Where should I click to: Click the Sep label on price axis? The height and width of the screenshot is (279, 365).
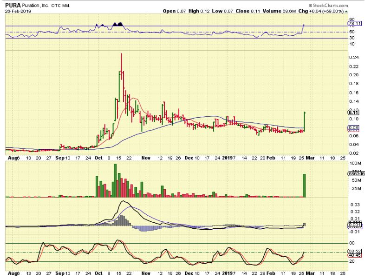pyautogui.click(x=60, y=158)
